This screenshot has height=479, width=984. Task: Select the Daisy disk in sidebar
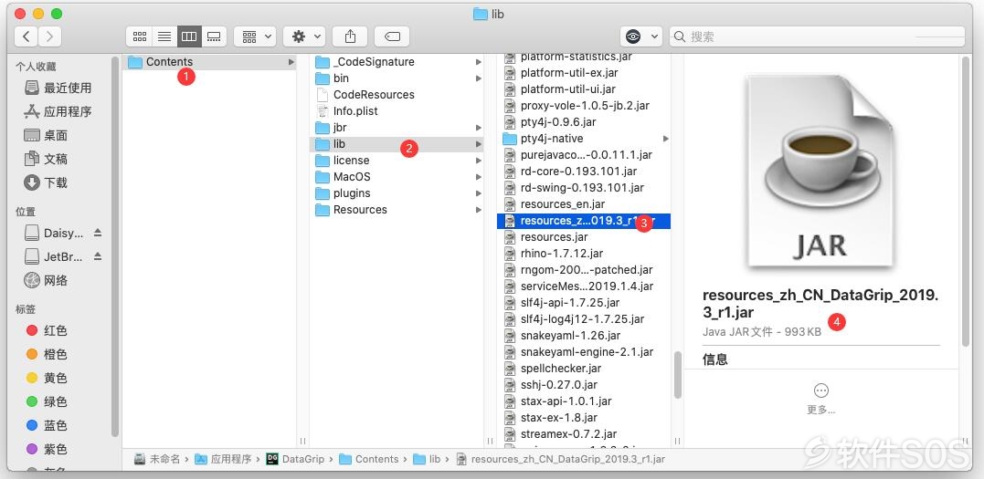click(x=54, y=234)
